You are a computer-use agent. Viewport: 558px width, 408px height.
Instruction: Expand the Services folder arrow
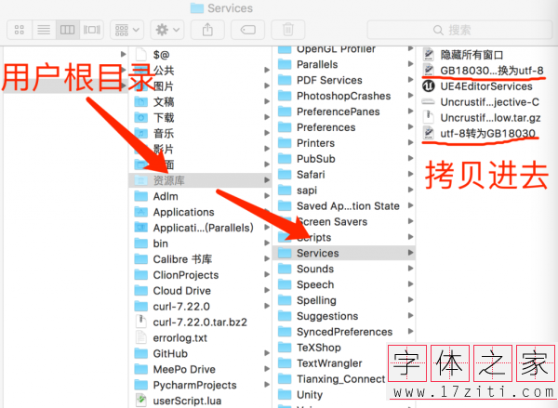[410, 253]
